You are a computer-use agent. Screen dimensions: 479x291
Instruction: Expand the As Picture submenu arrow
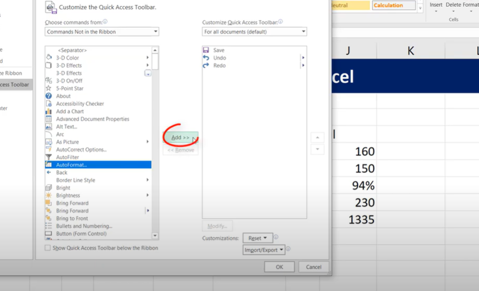148,142
